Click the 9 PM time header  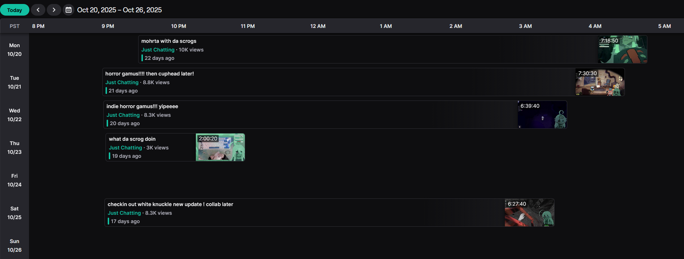point(108,26)
